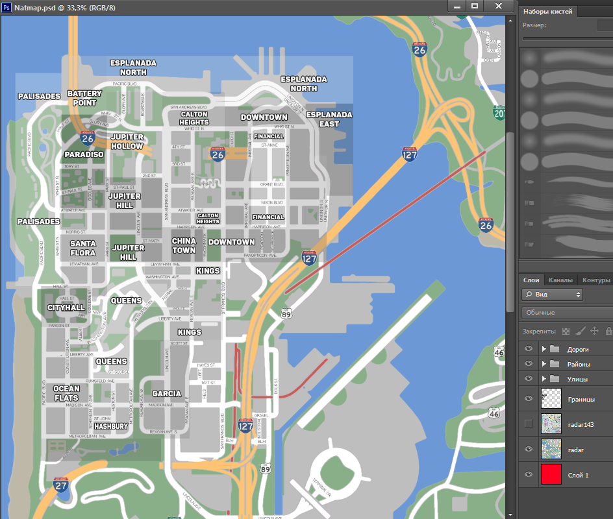Viewport: 613px width, 519px height.
Task: Select the Улицы group folder icon
Action: pyautogui.click(x=555, y=378)
